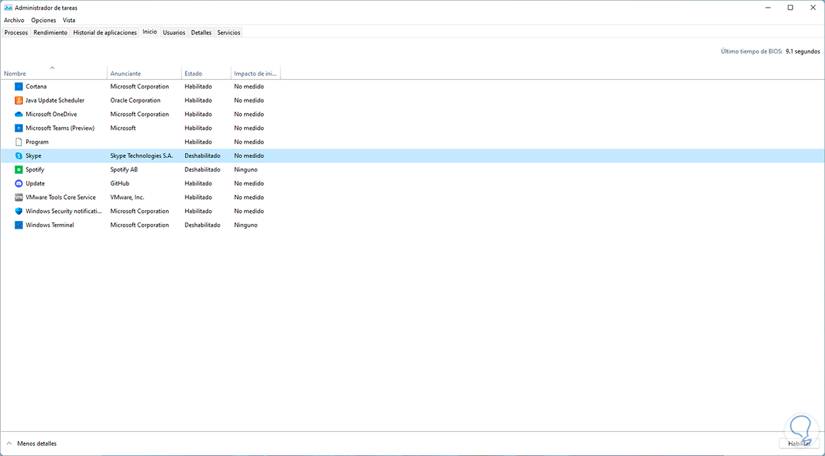Sort by the Anunciante column header
This screenshot has width=825, height=456.
(144, 73)
